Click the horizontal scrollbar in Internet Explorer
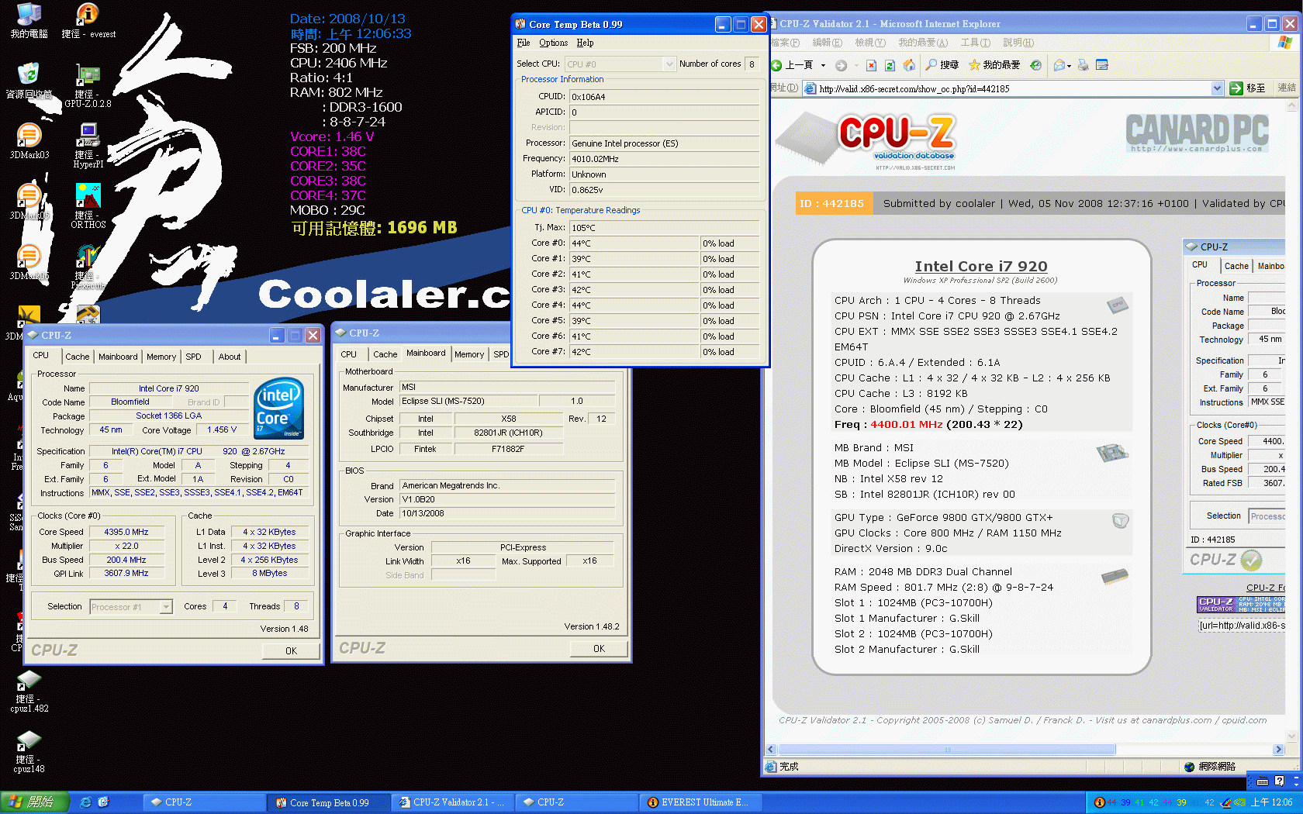This screenshot has height=814, width=1303. 946,750
